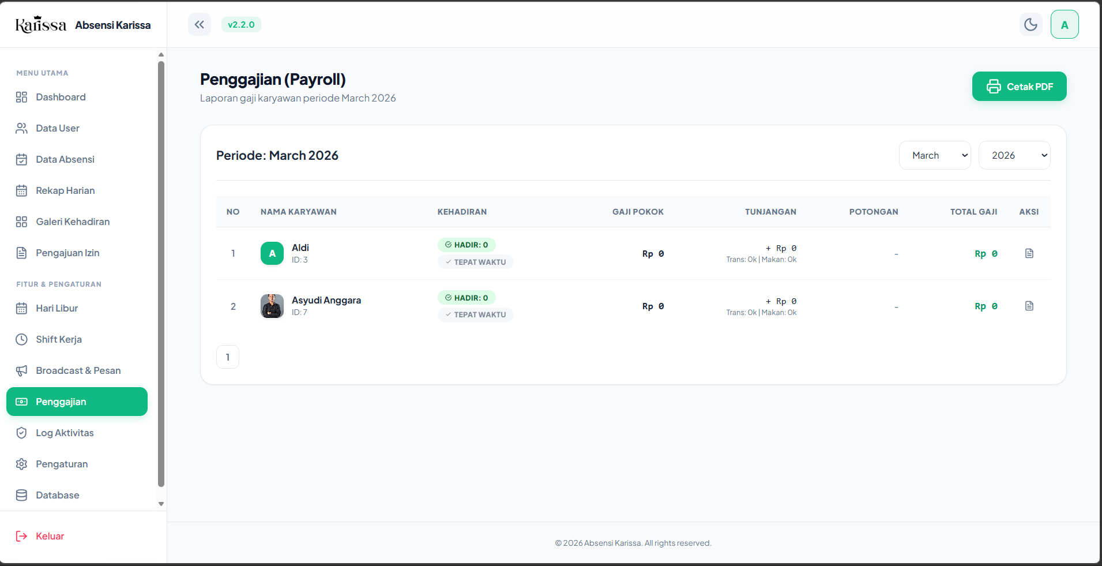Collapse the sidebar with the double-chevron icon
The height and width of the screenshot is (566, 1102).
pos(200,24)
